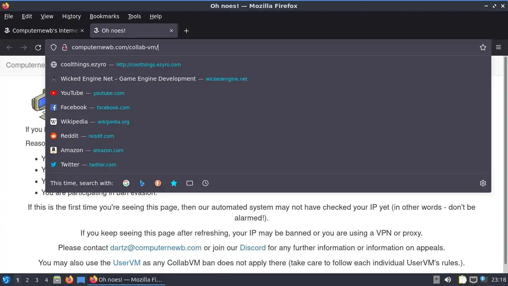This screenshot has height=286, width=508.
Task: Close the Computernewb's Internet tab
Action: (x=82, y=31)
